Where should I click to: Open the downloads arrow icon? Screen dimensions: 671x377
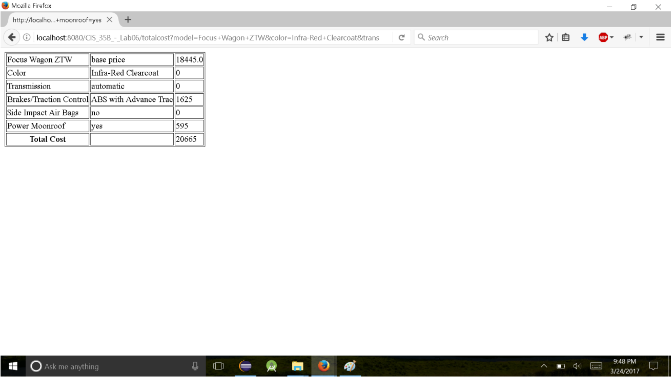[584, 37]
